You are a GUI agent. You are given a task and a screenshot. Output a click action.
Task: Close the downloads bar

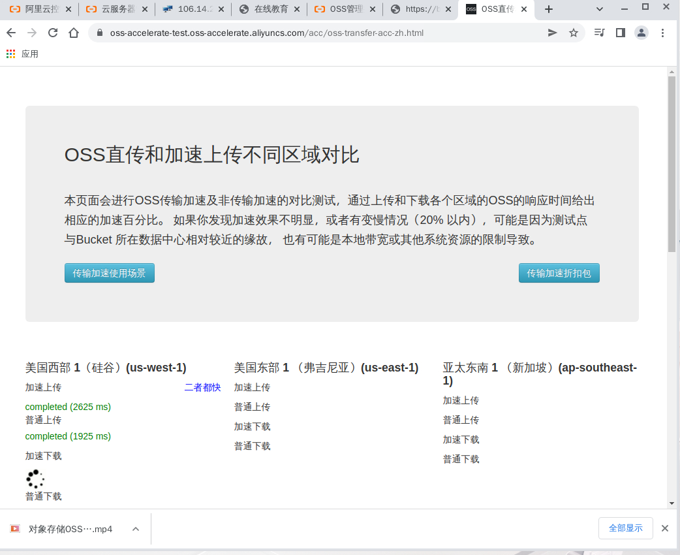pyautogui.click(x=664, y=528)
